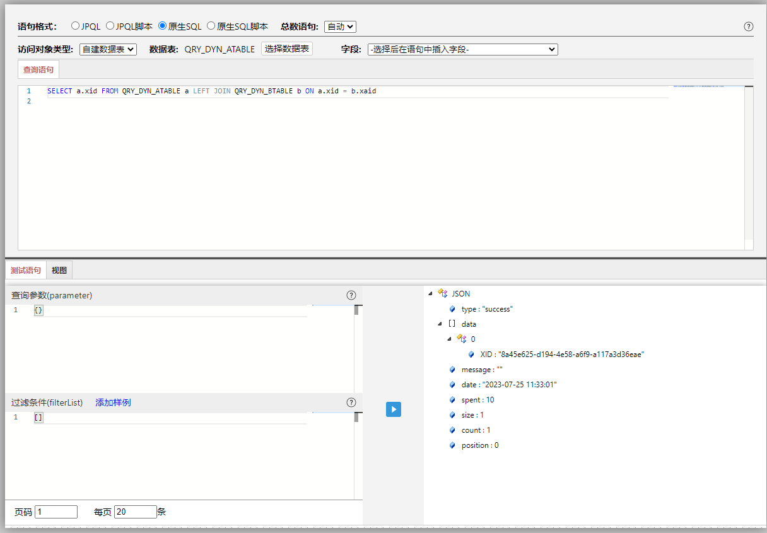
Task: Click the data array bracket icon
Action: click(x=452, y=324)
